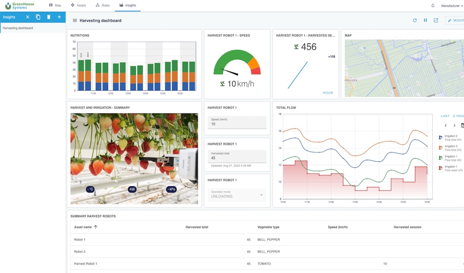Refresh the Harvesting dashboard
The width and height of the screenshot is (464, 273).
point(415,20)
